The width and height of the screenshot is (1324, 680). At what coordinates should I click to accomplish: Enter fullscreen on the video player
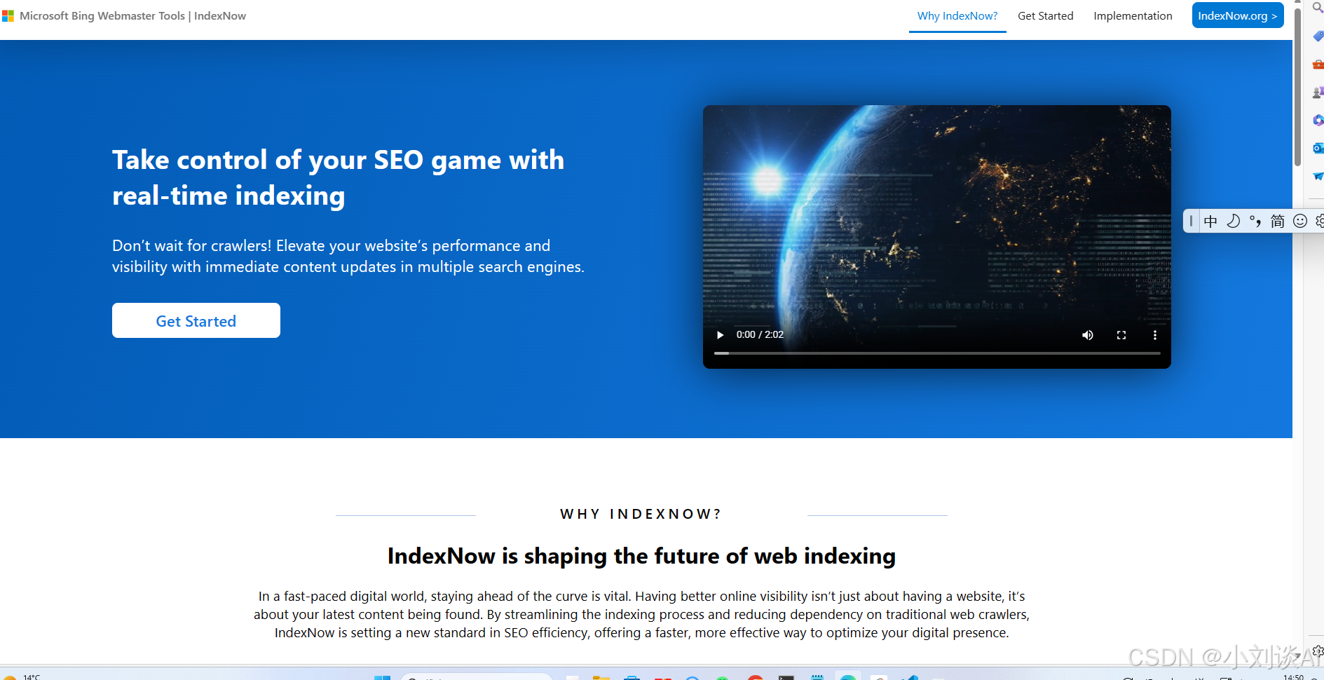[1121, 335]
